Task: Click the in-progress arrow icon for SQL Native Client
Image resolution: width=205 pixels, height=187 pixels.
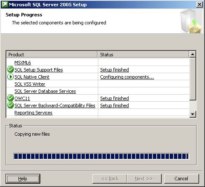Action: click(x=11, y=77)
